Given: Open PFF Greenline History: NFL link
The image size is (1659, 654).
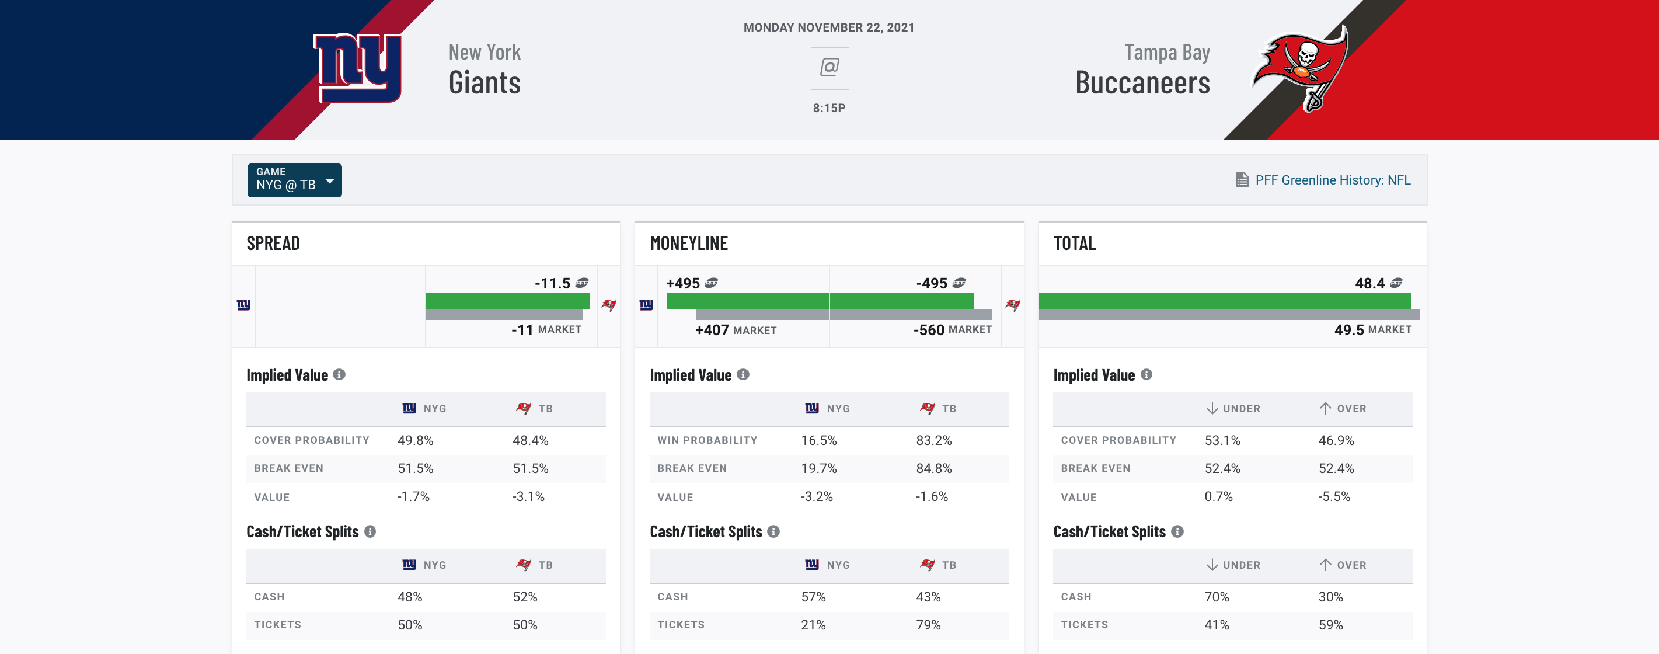Looking at the screenshot, I should (x=1333, y=180).
